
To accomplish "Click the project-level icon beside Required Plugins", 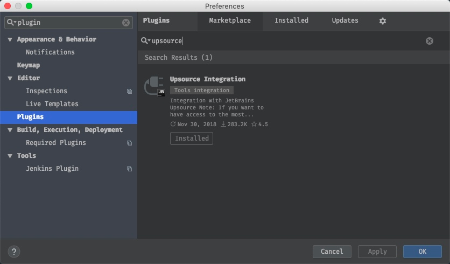I will click(129, 143).
